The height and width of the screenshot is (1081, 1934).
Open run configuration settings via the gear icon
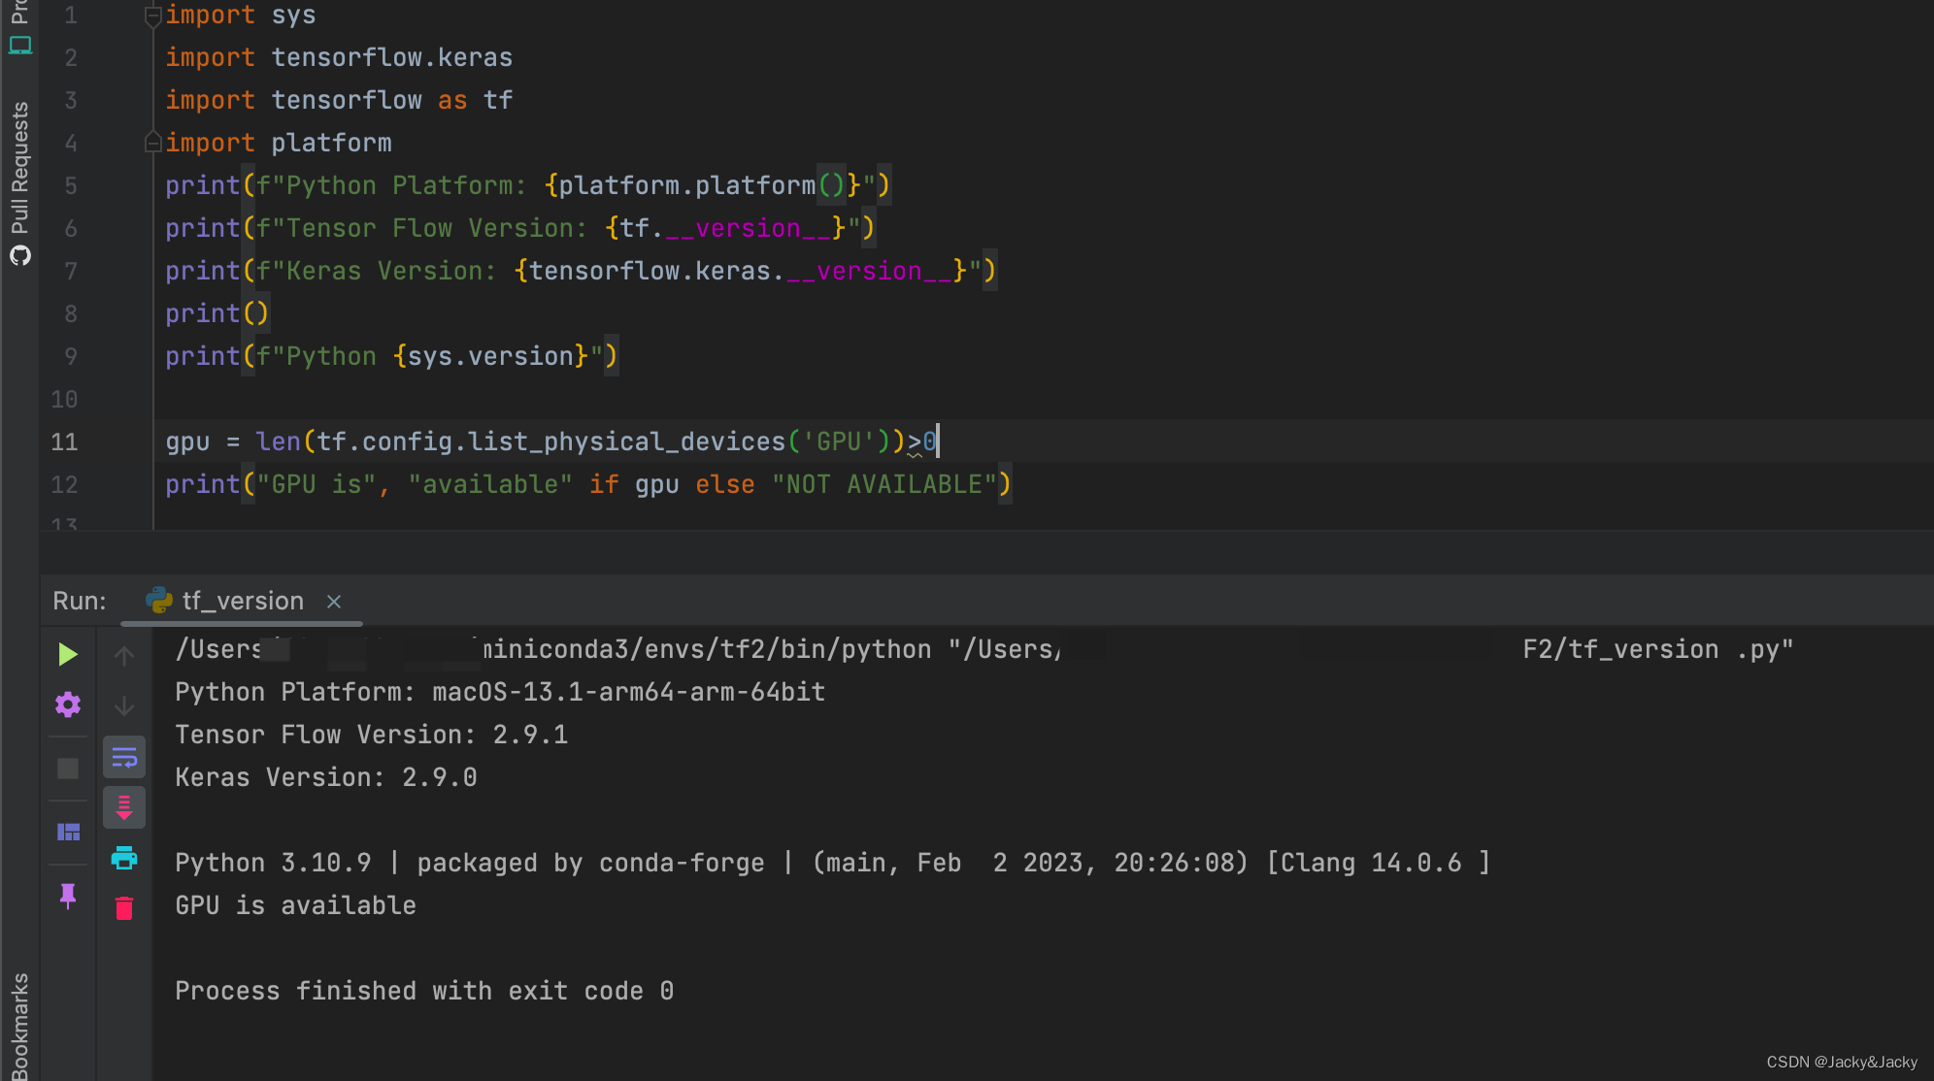(68, 704)
